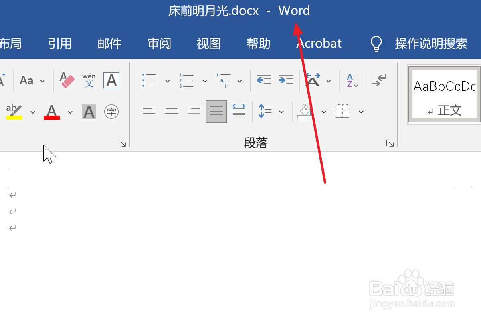Open the Font dialog launcher
This screenshot has height=320, width=481.
[x=122, y=143]
